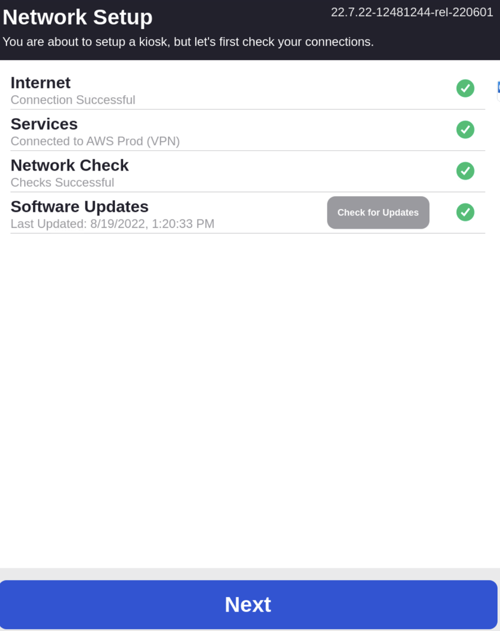Viewport: 500px width, 631px height.
Task: Select the Software Updates row heading
Action: [80, 206]
